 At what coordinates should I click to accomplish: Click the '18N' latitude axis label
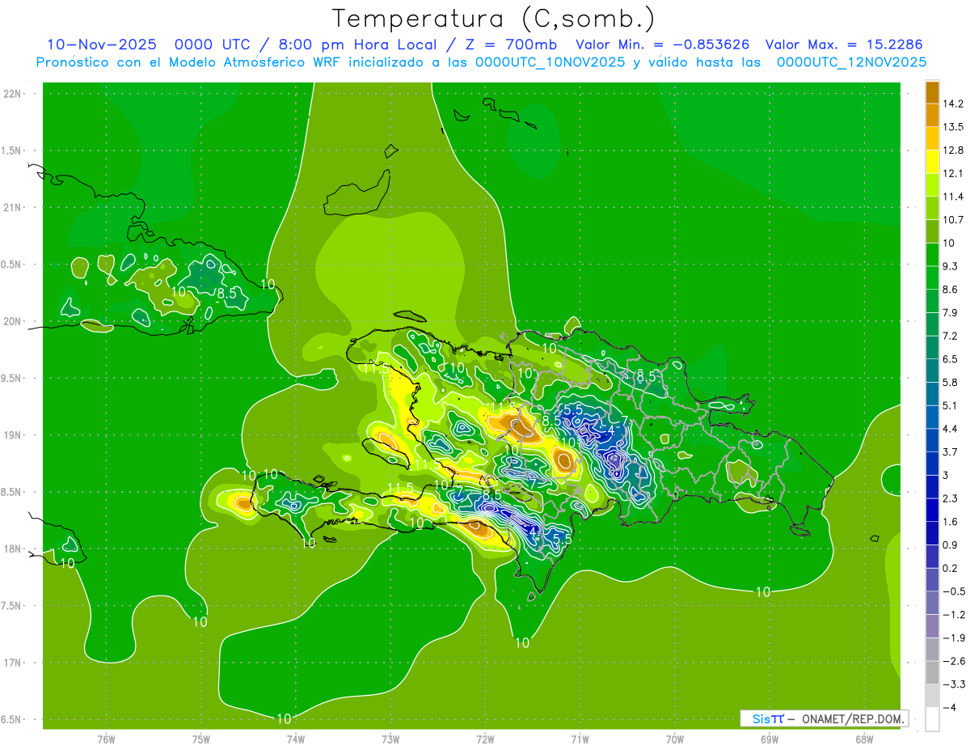(12, 549)
